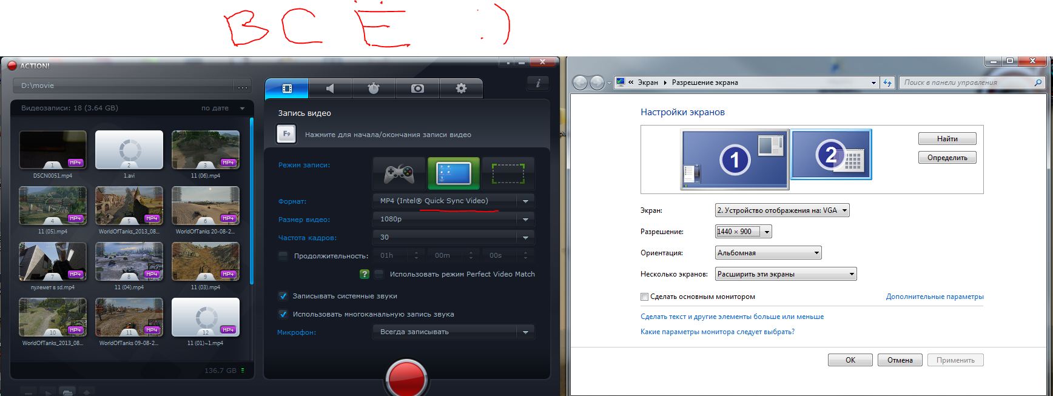The image size is (1053, 396).
Task: Select the game recording mode gamepad icon
Action: point(399,174)
